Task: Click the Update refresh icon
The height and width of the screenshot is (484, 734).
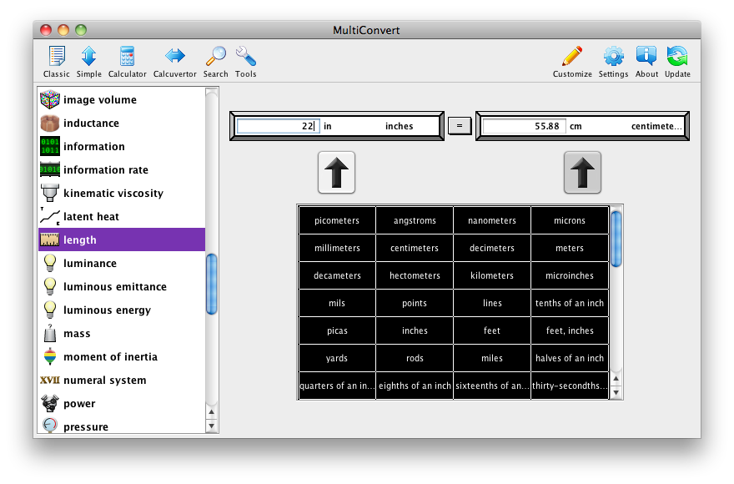Action: [x=677, y=62]
